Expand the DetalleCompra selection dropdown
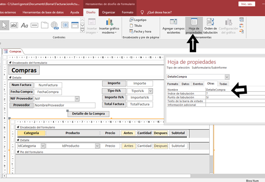 point(227,77)
